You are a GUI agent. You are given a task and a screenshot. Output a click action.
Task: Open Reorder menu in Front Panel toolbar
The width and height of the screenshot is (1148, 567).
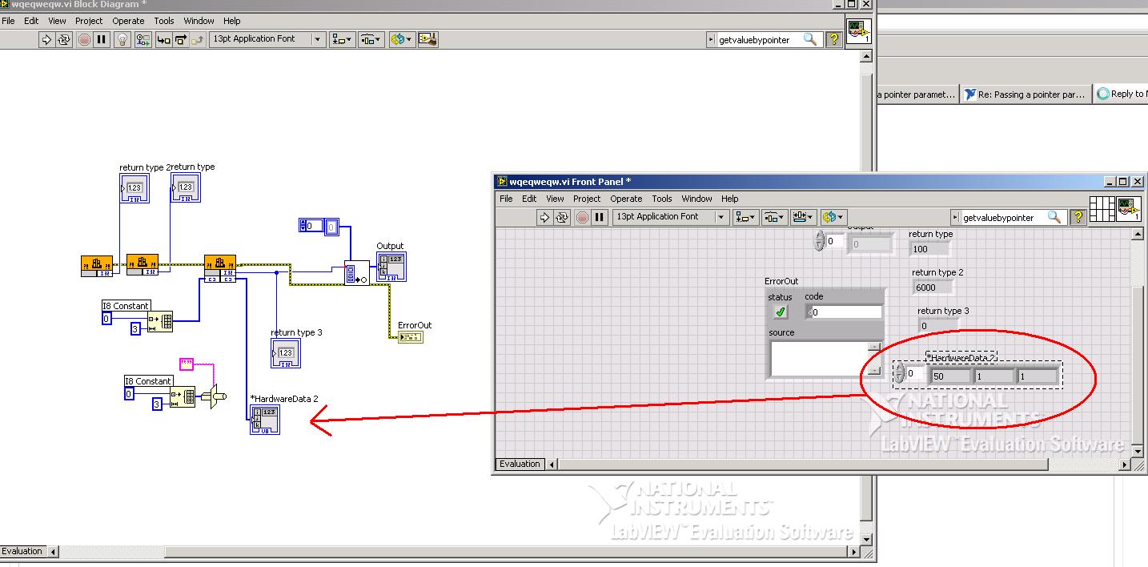833,217
